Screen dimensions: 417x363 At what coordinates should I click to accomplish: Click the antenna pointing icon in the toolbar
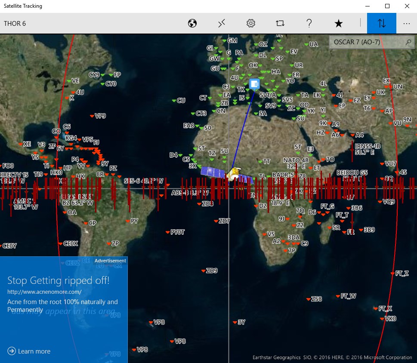[x=221, y=23]
